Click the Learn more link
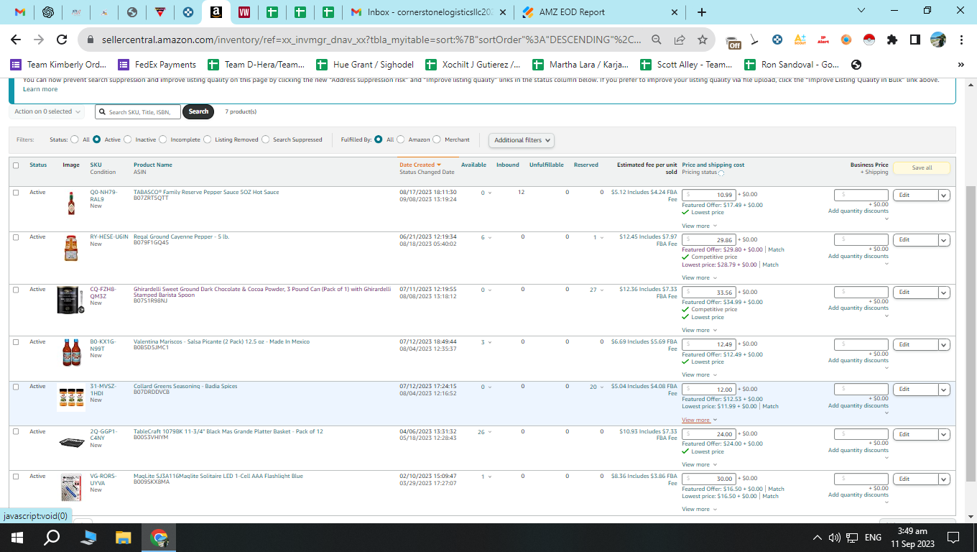This screenshot has width=977, height=552. tap(40, 89)
